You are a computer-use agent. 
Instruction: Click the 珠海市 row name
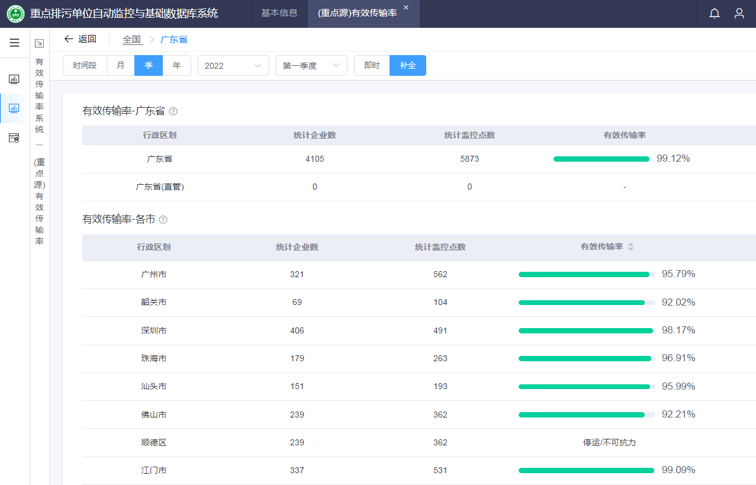pos(154,358)
